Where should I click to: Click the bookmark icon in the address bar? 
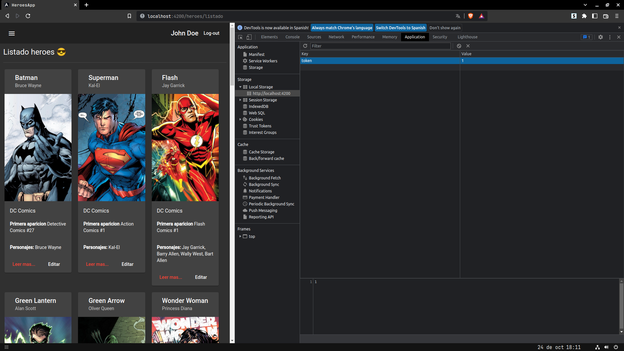[129, 16]
